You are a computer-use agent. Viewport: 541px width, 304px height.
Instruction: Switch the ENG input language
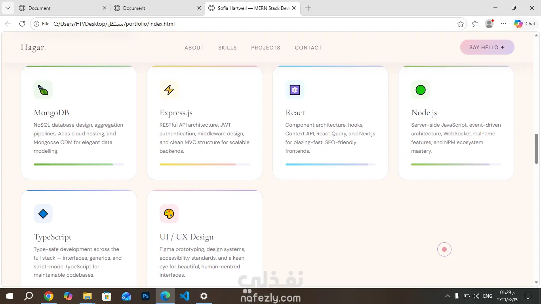tap(488, 296)
